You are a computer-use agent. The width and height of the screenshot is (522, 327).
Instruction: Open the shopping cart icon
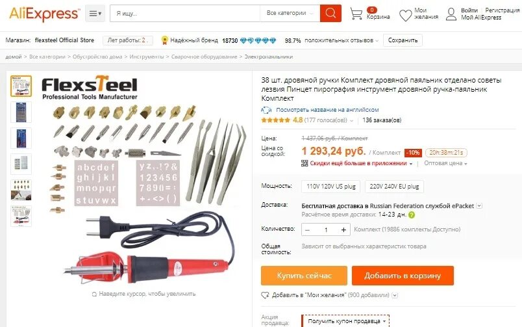356,14
